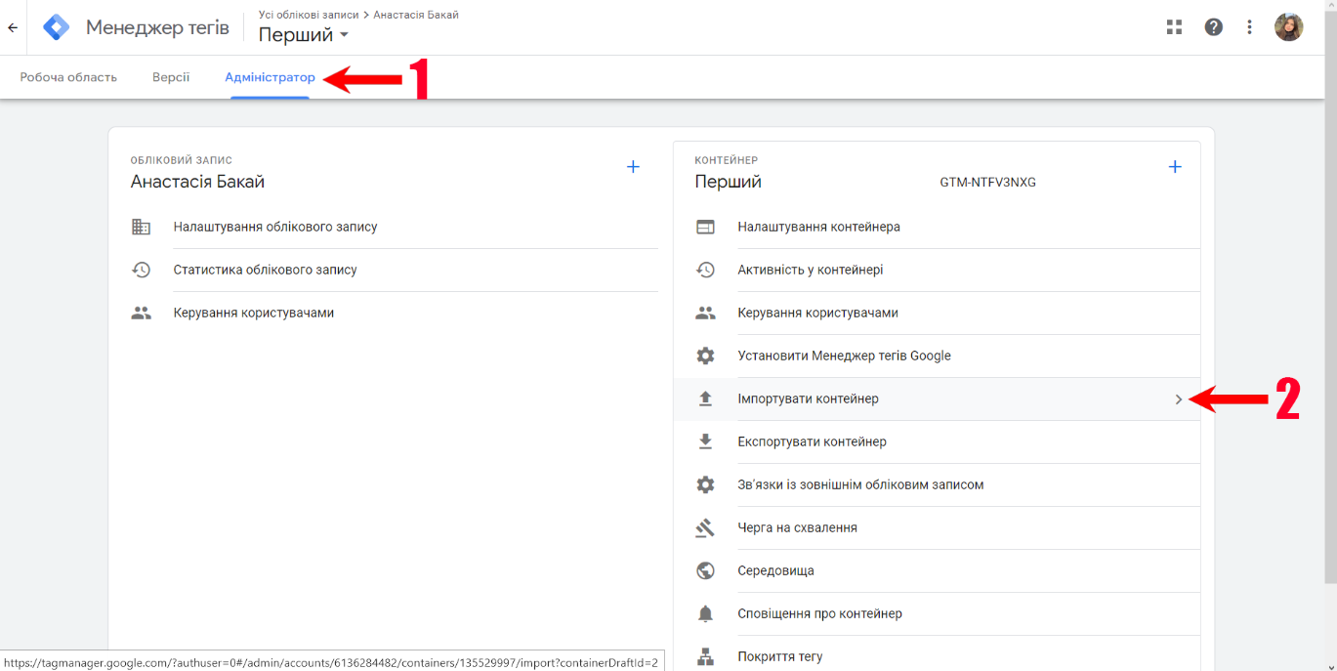Screen dimensions: 1337x671
Task: Click gear icon beside Зв'язки із зовнішнім
Action: click(705, 484)
